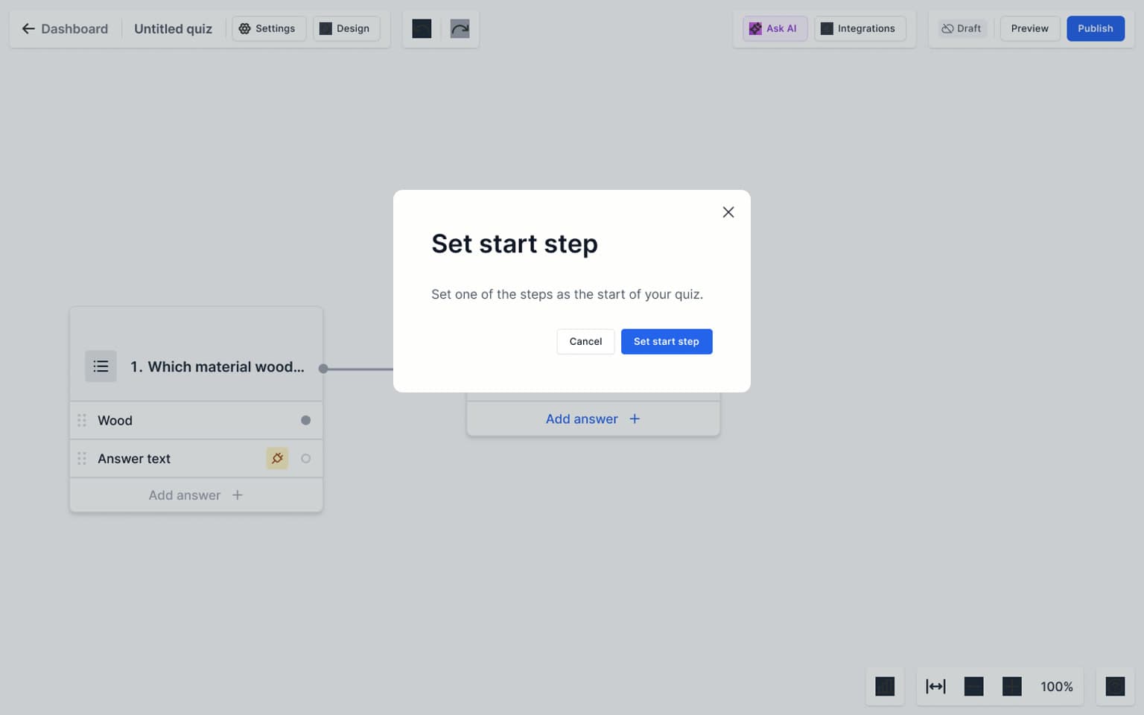Click the connector dot on Wood row
Viewport: 1144px width, 715px height.
click(x=305, y=420)
